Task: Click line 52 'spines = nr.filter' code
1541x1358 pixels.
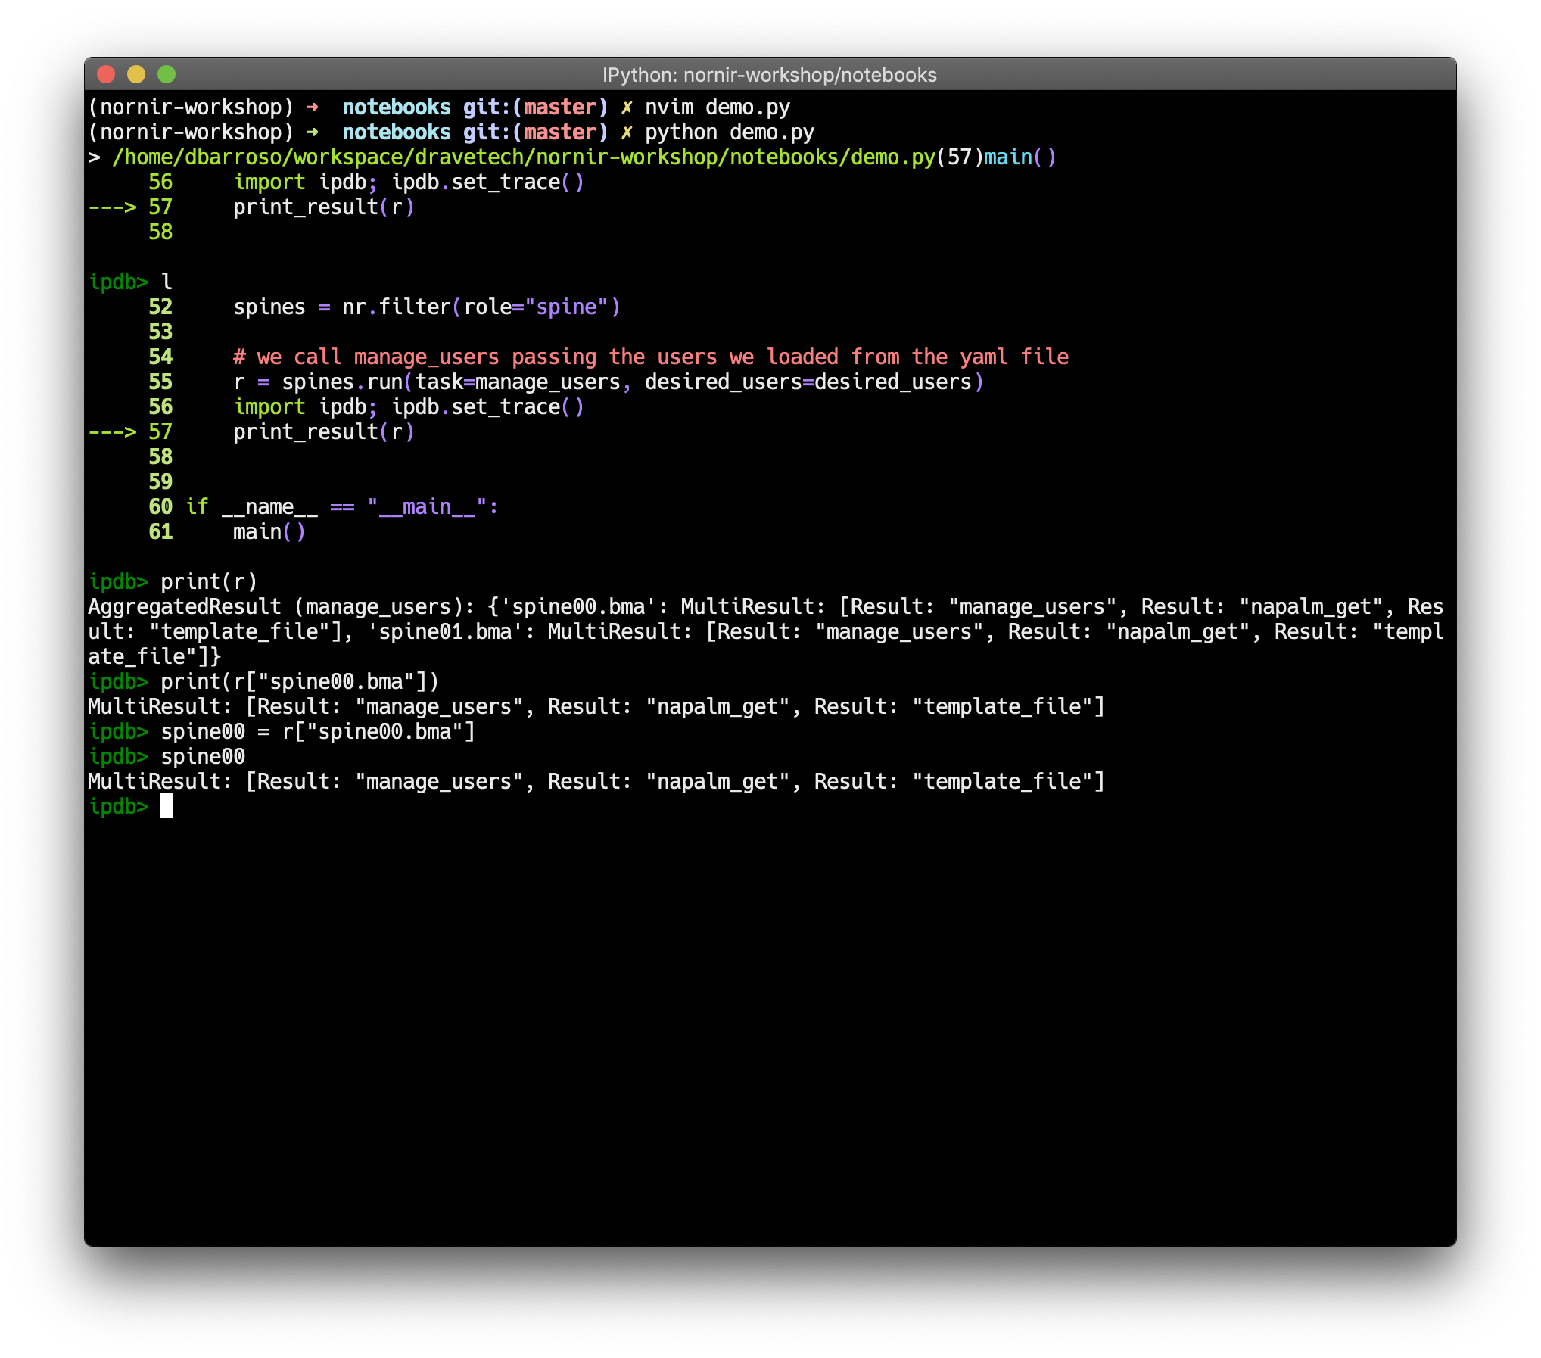Action: [427, 307]
